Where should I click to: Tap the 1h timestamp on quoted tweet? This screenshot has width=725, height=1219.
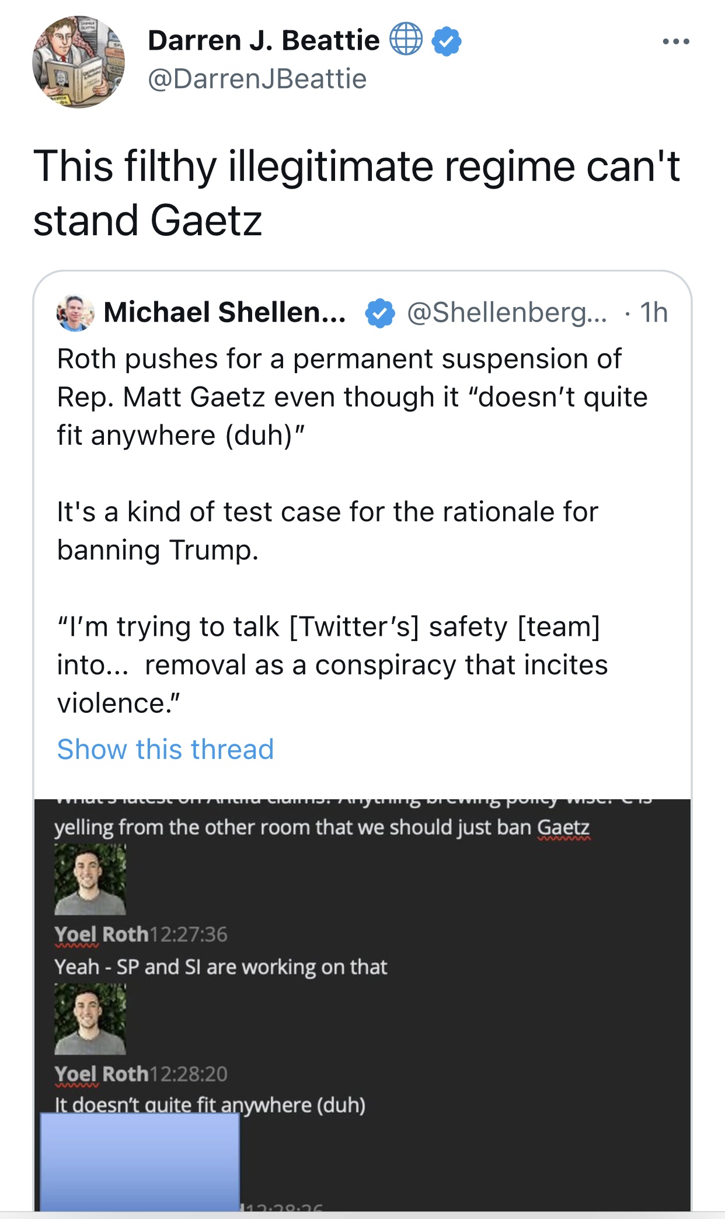pyautogui.click(x=654, y=312)
